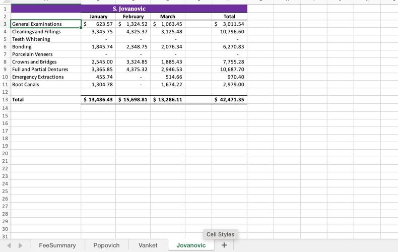Select the 455.74 Extractions cell
Viewport: 398px width, 252px height.
coord(98,77)
